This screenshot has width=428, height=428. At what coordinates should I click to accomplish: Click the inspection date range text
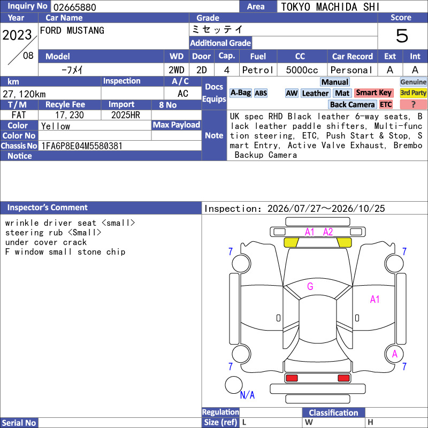(295, 209)
